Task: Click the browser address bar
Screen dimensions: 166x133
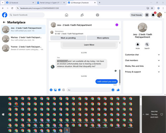Action: [x=82, y=8]
